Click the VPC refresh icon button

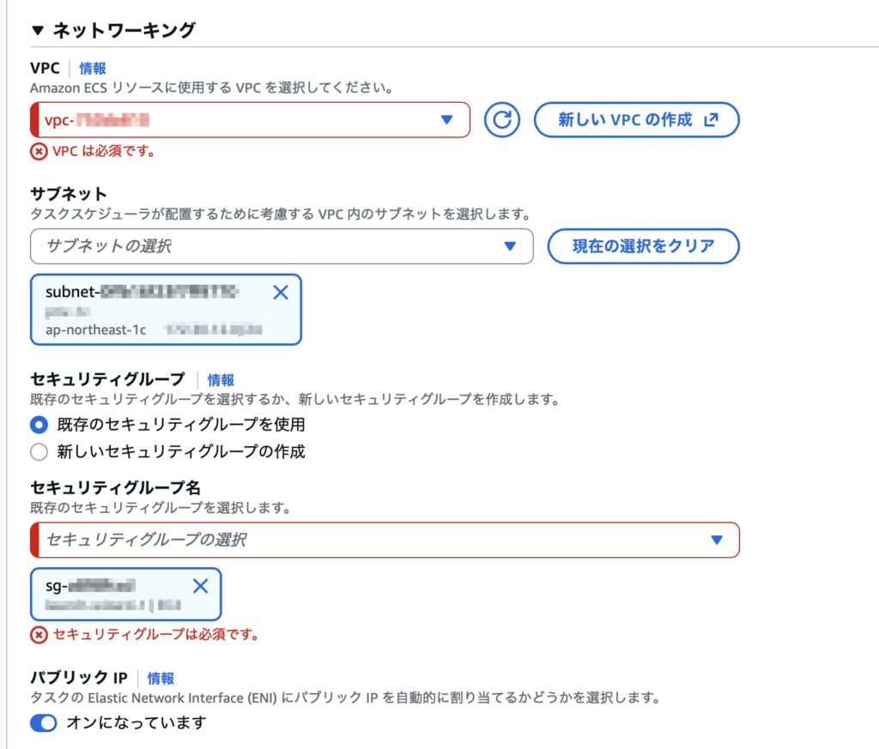[502, 120]
